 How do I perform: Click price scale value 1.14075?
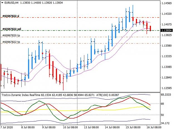(x=166, y=24)
